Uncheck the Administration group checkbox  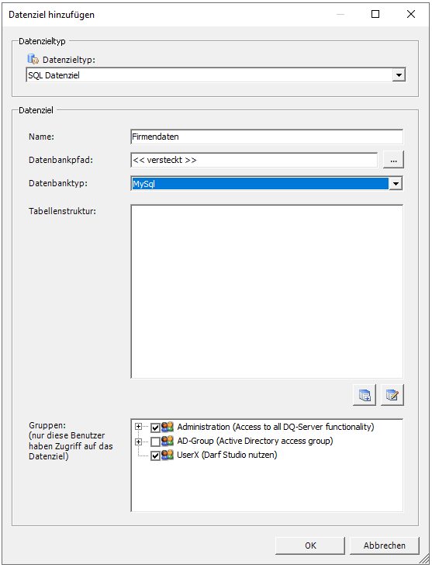click(155, 428)
